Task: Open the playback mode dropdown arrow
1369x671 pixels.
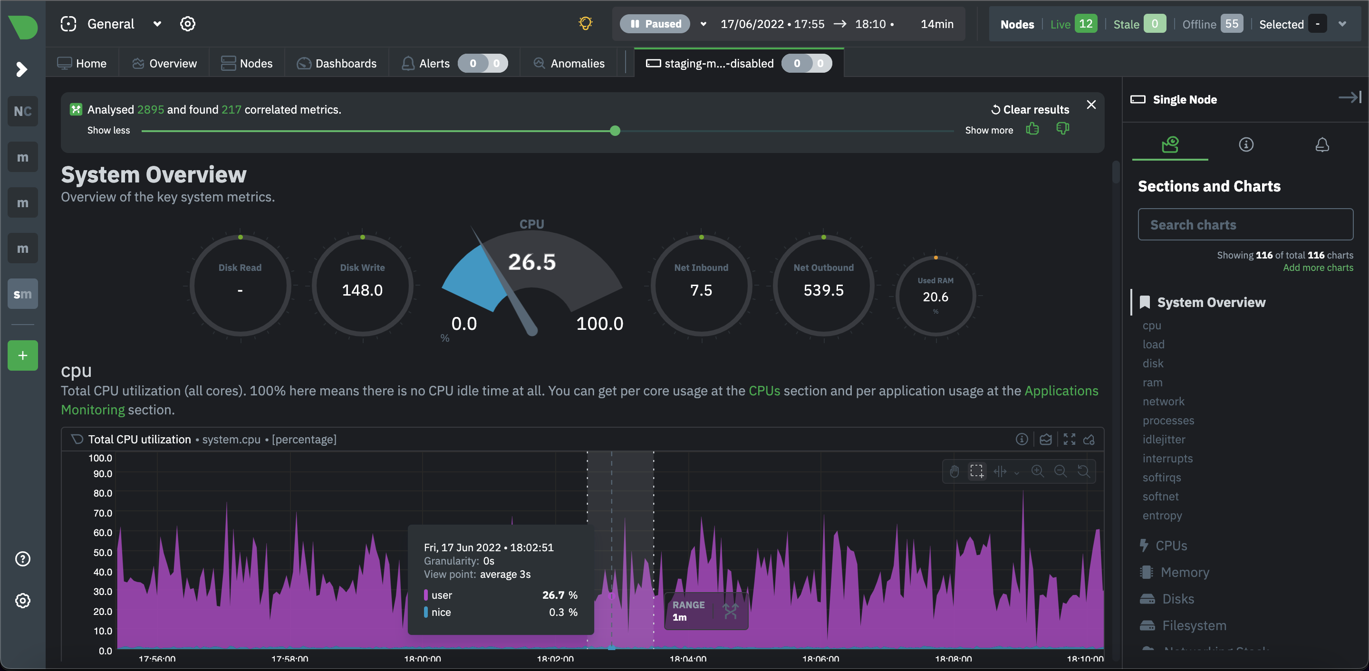Action: tap(703, 24)
